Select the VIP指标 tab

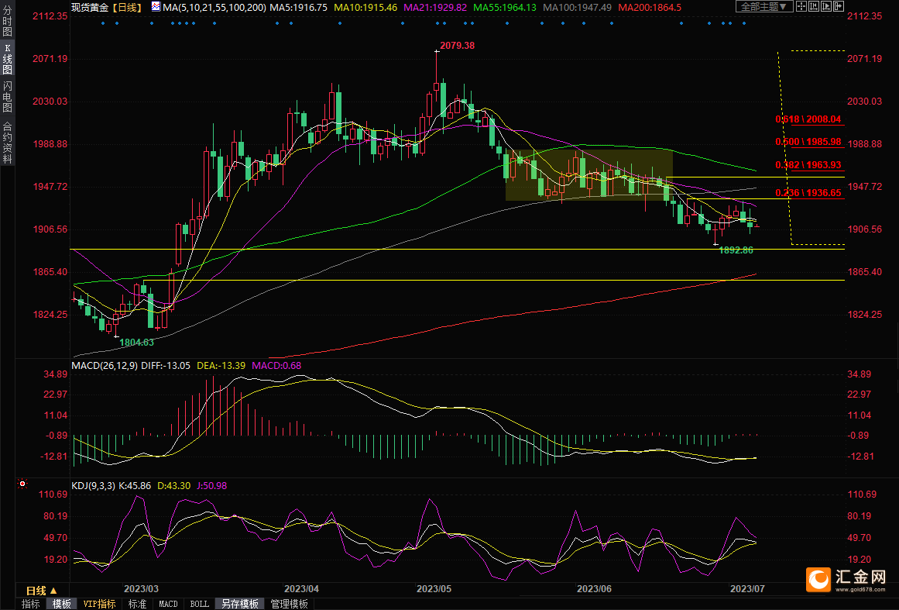pyautogui.click(x=99, y=604)
